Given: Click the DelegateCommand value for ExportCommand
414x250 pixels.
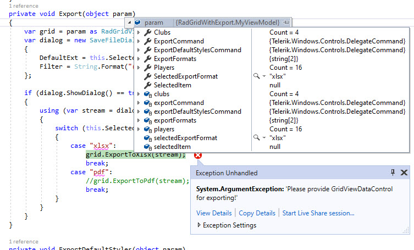Looking at the screenshot, I should (x=337, y=41).
